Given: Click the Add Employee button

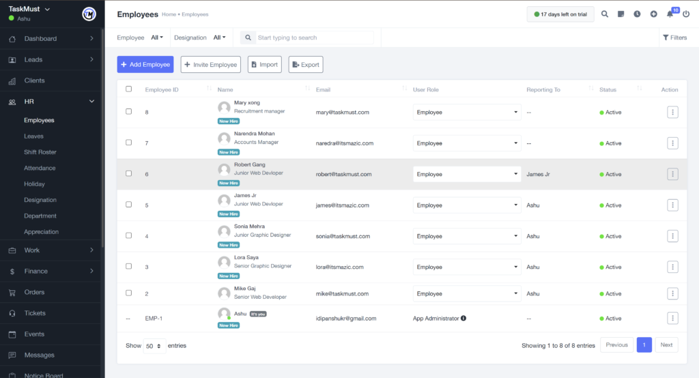Looking at the screenshot, I should click(145, 65).
